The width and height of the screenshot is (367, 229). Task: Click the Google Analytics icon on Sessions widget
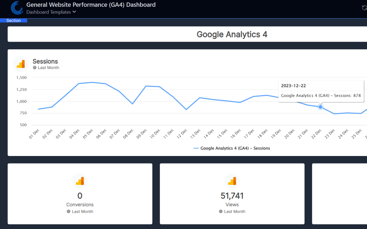pyautogui.click(x=21, y=64)
